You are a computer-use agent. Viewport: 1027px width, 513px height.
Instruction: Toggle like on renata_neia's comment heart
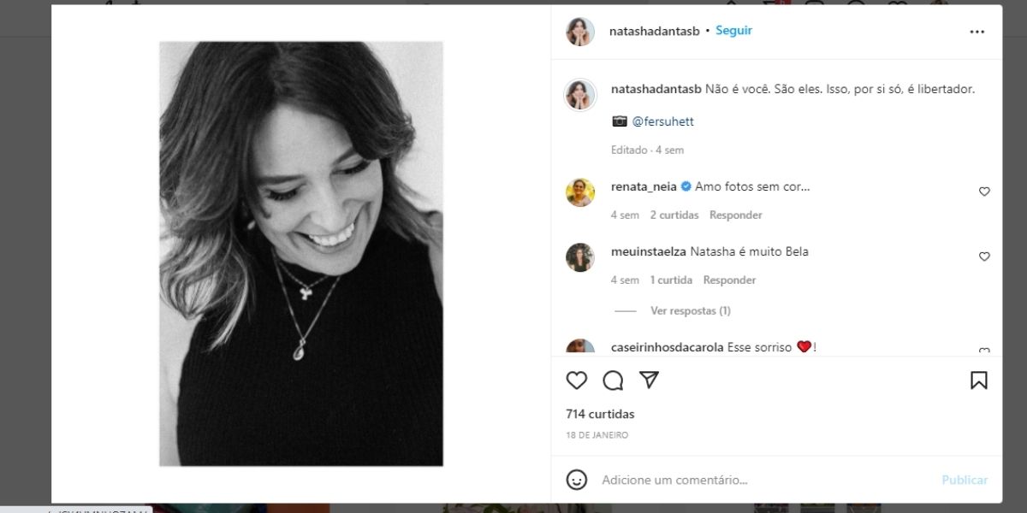(984, 192)
